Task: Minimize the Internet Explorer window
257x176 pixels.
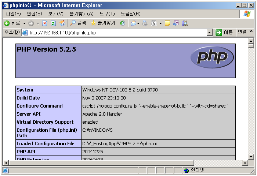Action: click(238, 5)
